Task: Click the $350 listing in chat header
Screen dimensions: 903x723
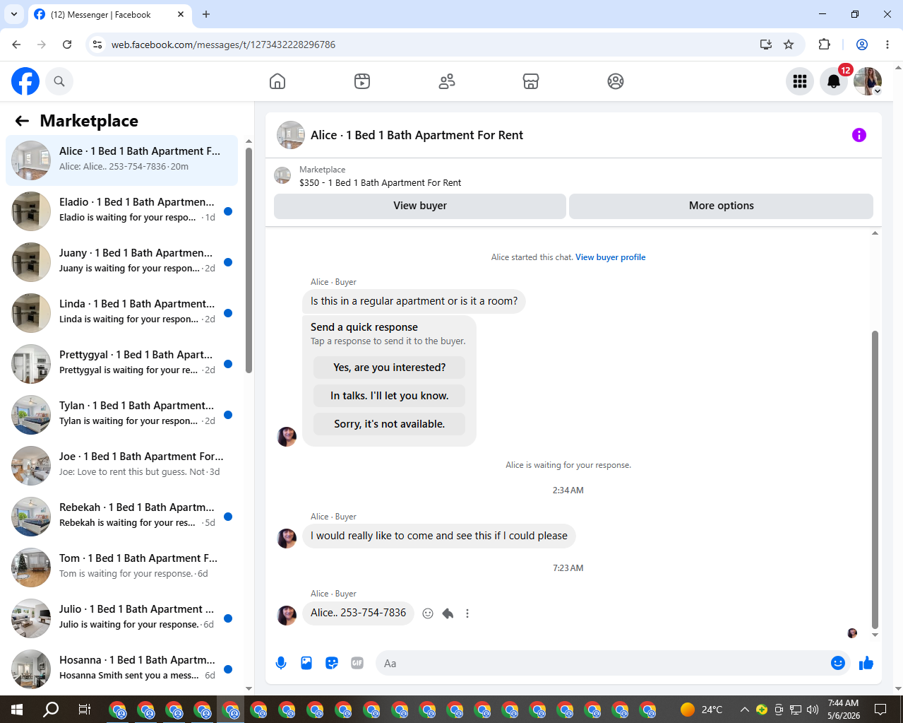Action: point(380,183)
